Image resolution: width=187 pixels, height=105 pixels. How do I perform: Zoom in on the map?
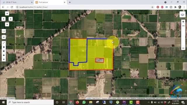(x=183, y=22)
